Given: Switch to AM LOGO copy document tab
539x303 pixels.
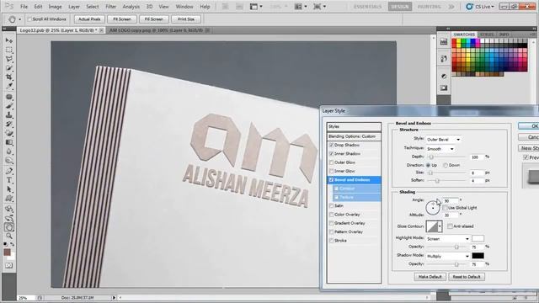Looking at the screenshot, I should click(156, 30).
